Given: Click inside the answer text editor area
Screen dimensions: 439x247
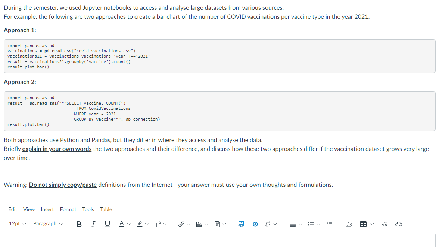Looking at the screenshot, I should 219,241.
